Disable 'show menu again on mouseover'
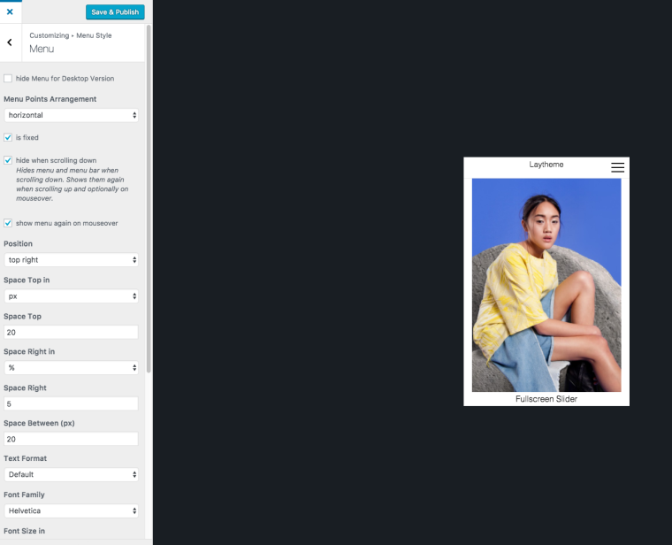 pyautogui.click(x=8, y=223)
